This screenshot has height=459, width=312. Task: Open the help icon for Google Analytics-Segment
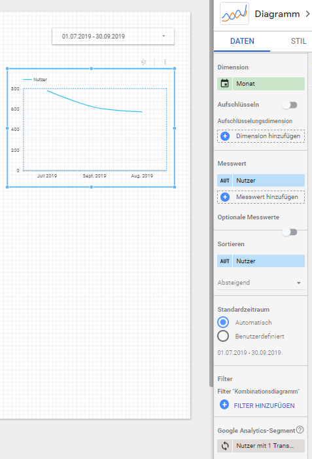pos(300,430)
